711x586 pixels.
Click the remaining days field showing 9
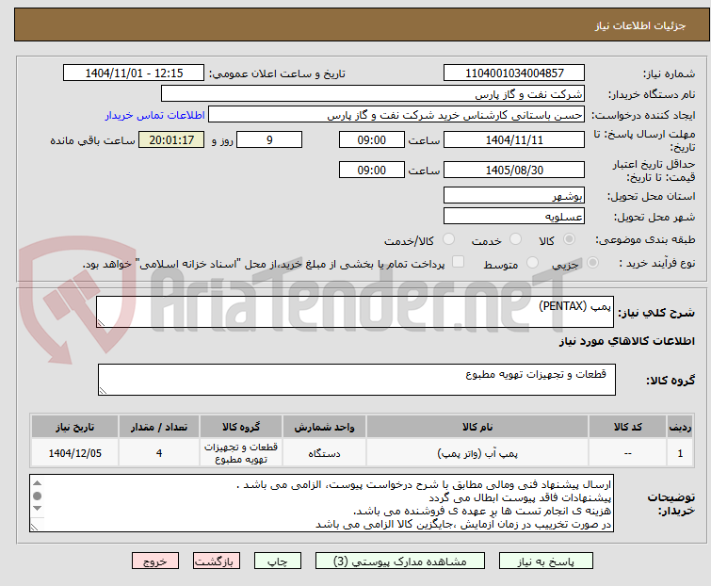click(269, 139)
